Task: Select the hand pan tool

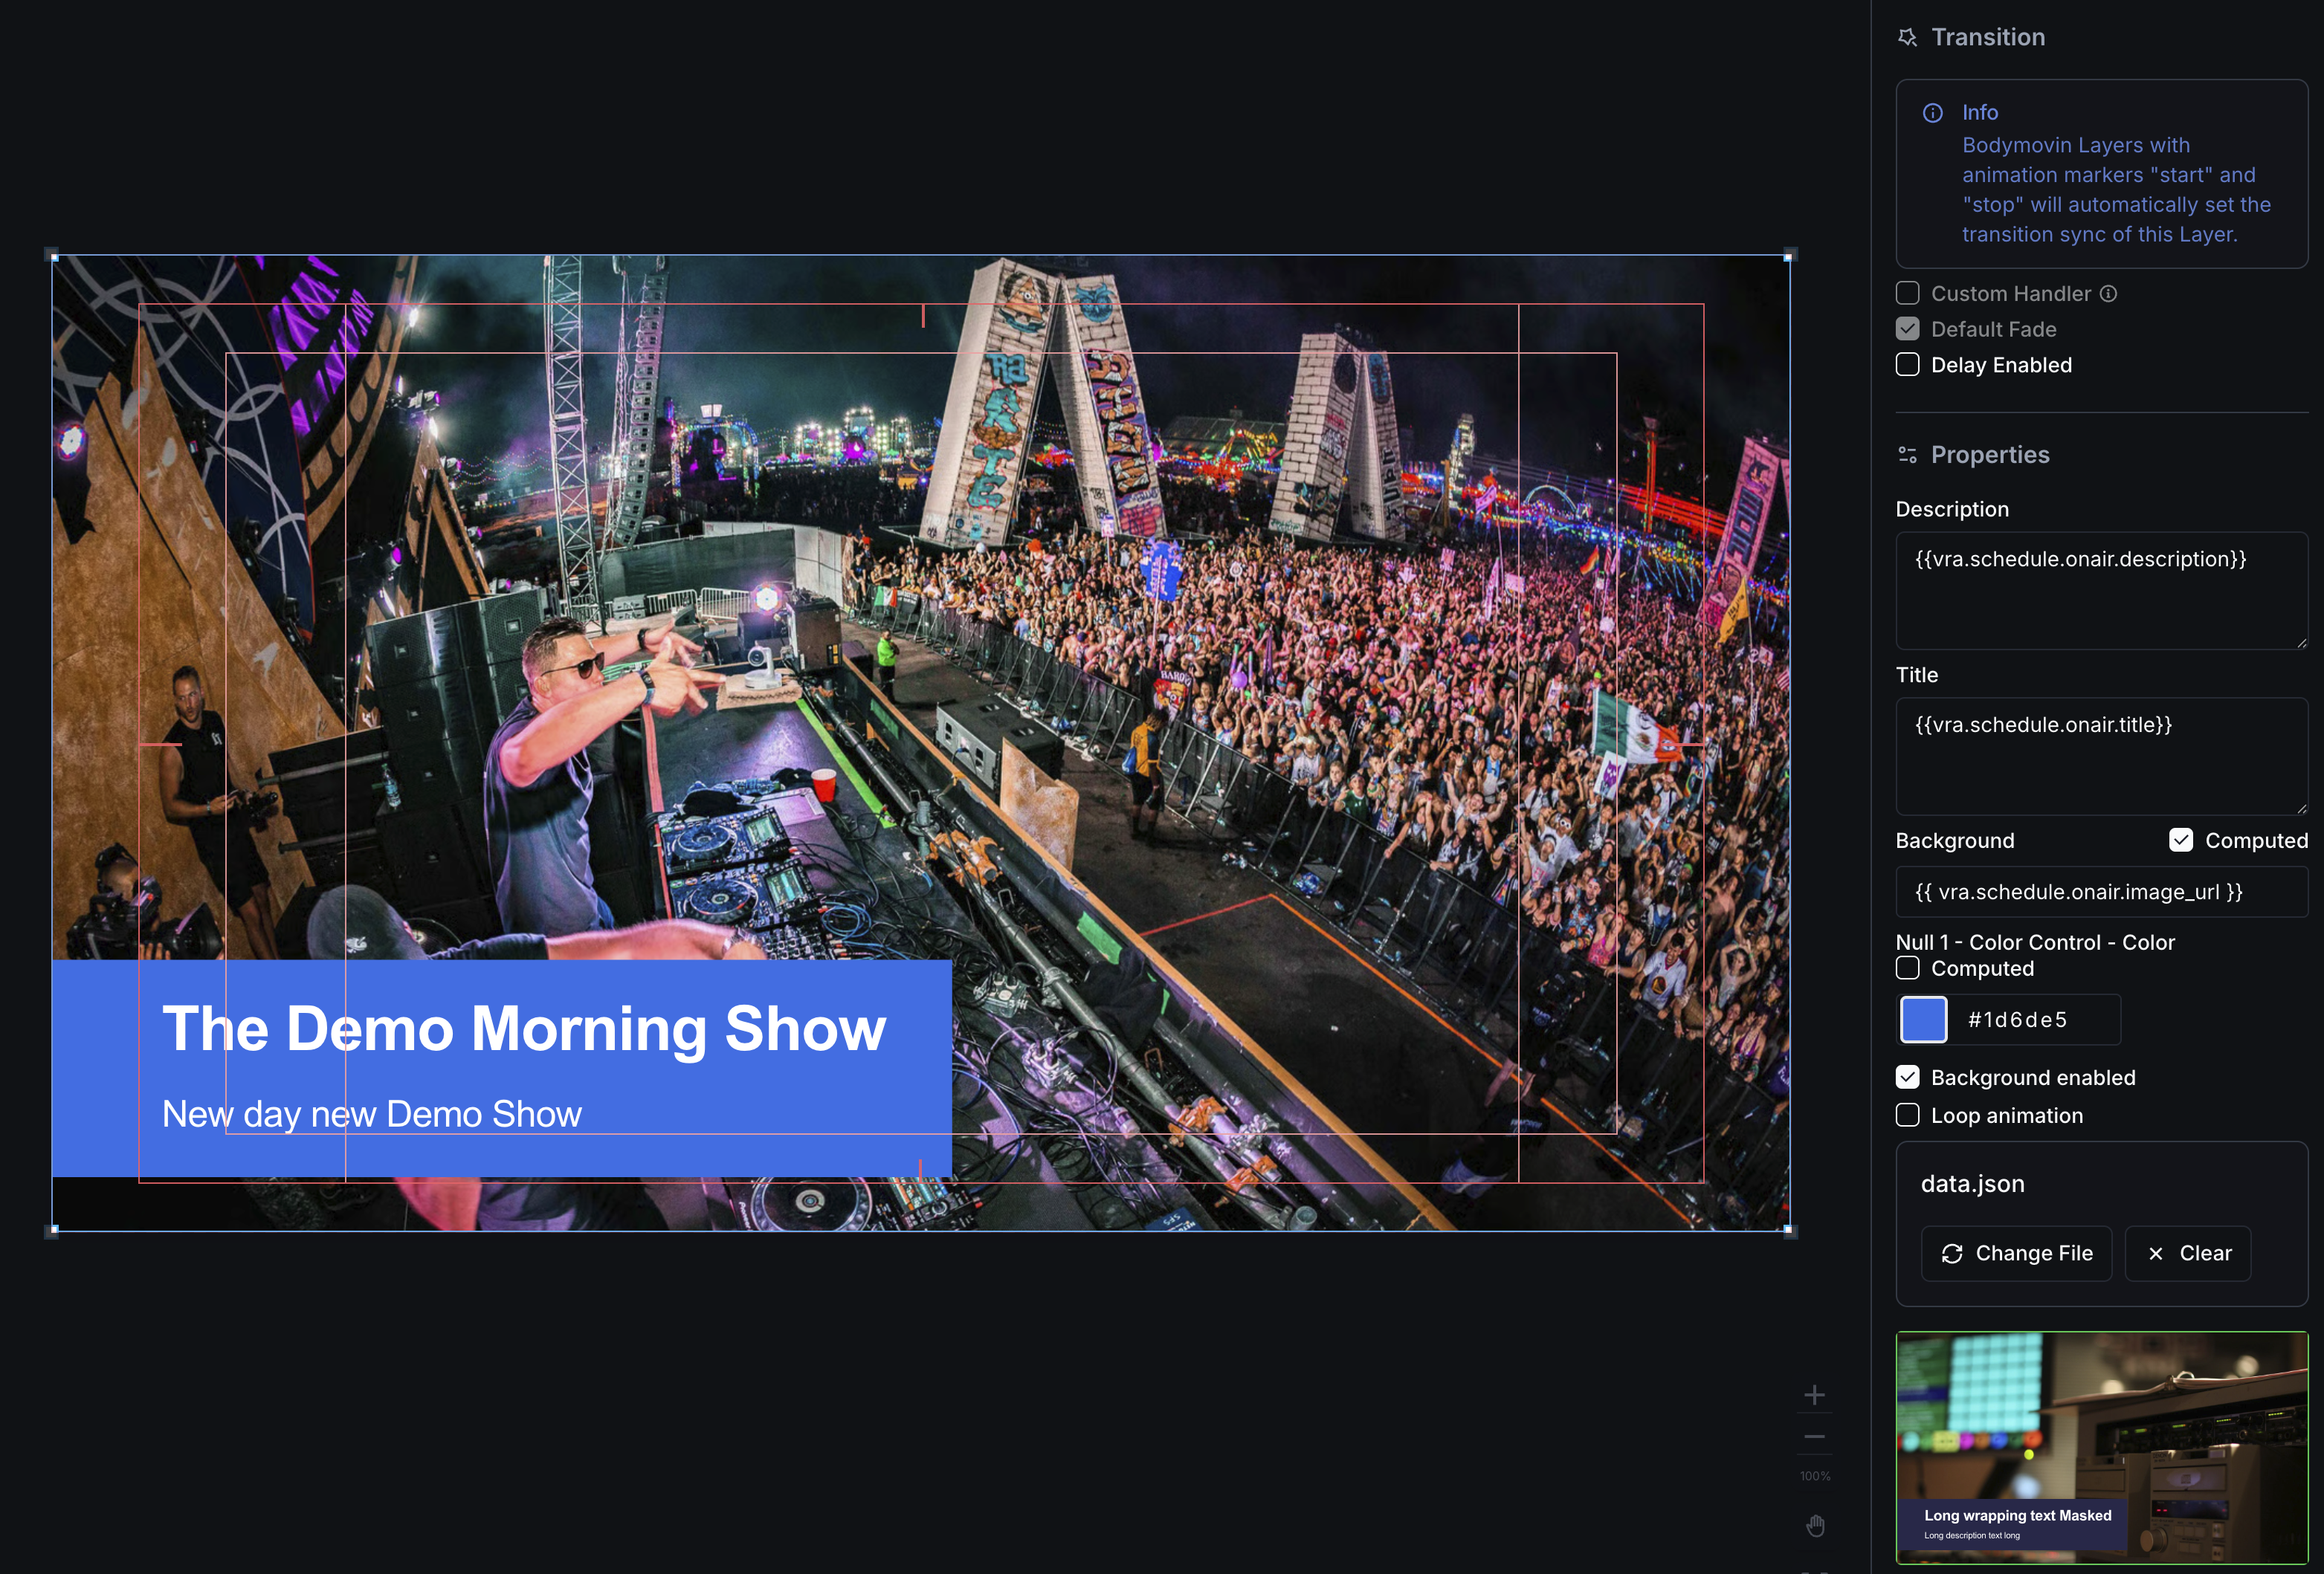Action: click(1815, 1526)
